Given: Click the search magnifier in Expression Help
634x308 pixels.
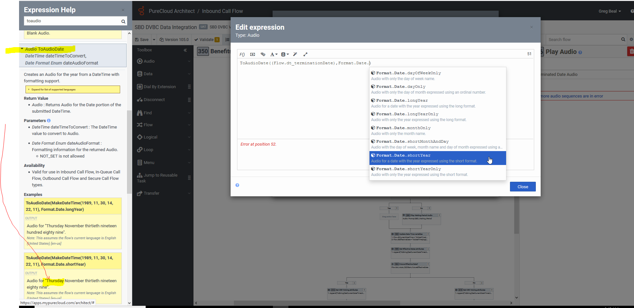Looking at the screenshot, I should (x=123, y=21).
